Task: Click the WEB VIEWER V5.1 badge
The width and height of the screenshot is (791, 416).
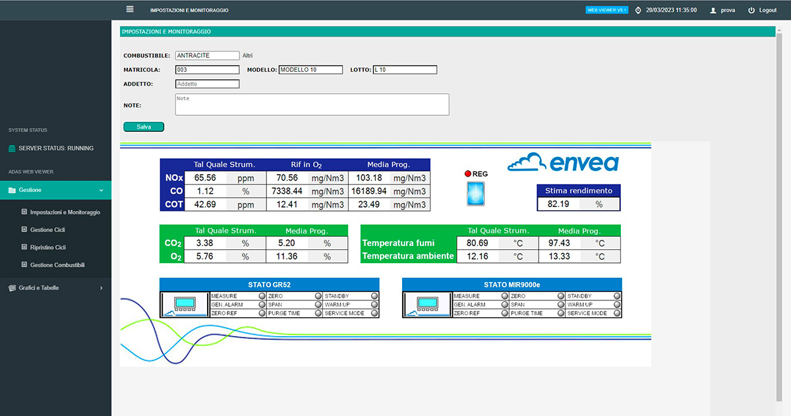Action: pos(607,10)
